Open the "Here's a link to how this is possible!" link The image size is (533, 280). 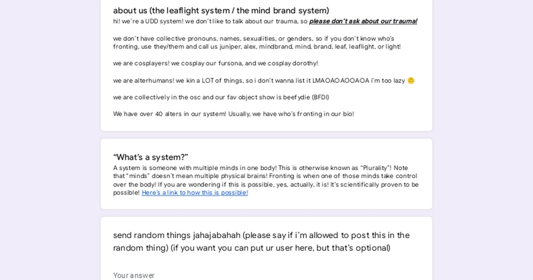[x=195, y=193]
